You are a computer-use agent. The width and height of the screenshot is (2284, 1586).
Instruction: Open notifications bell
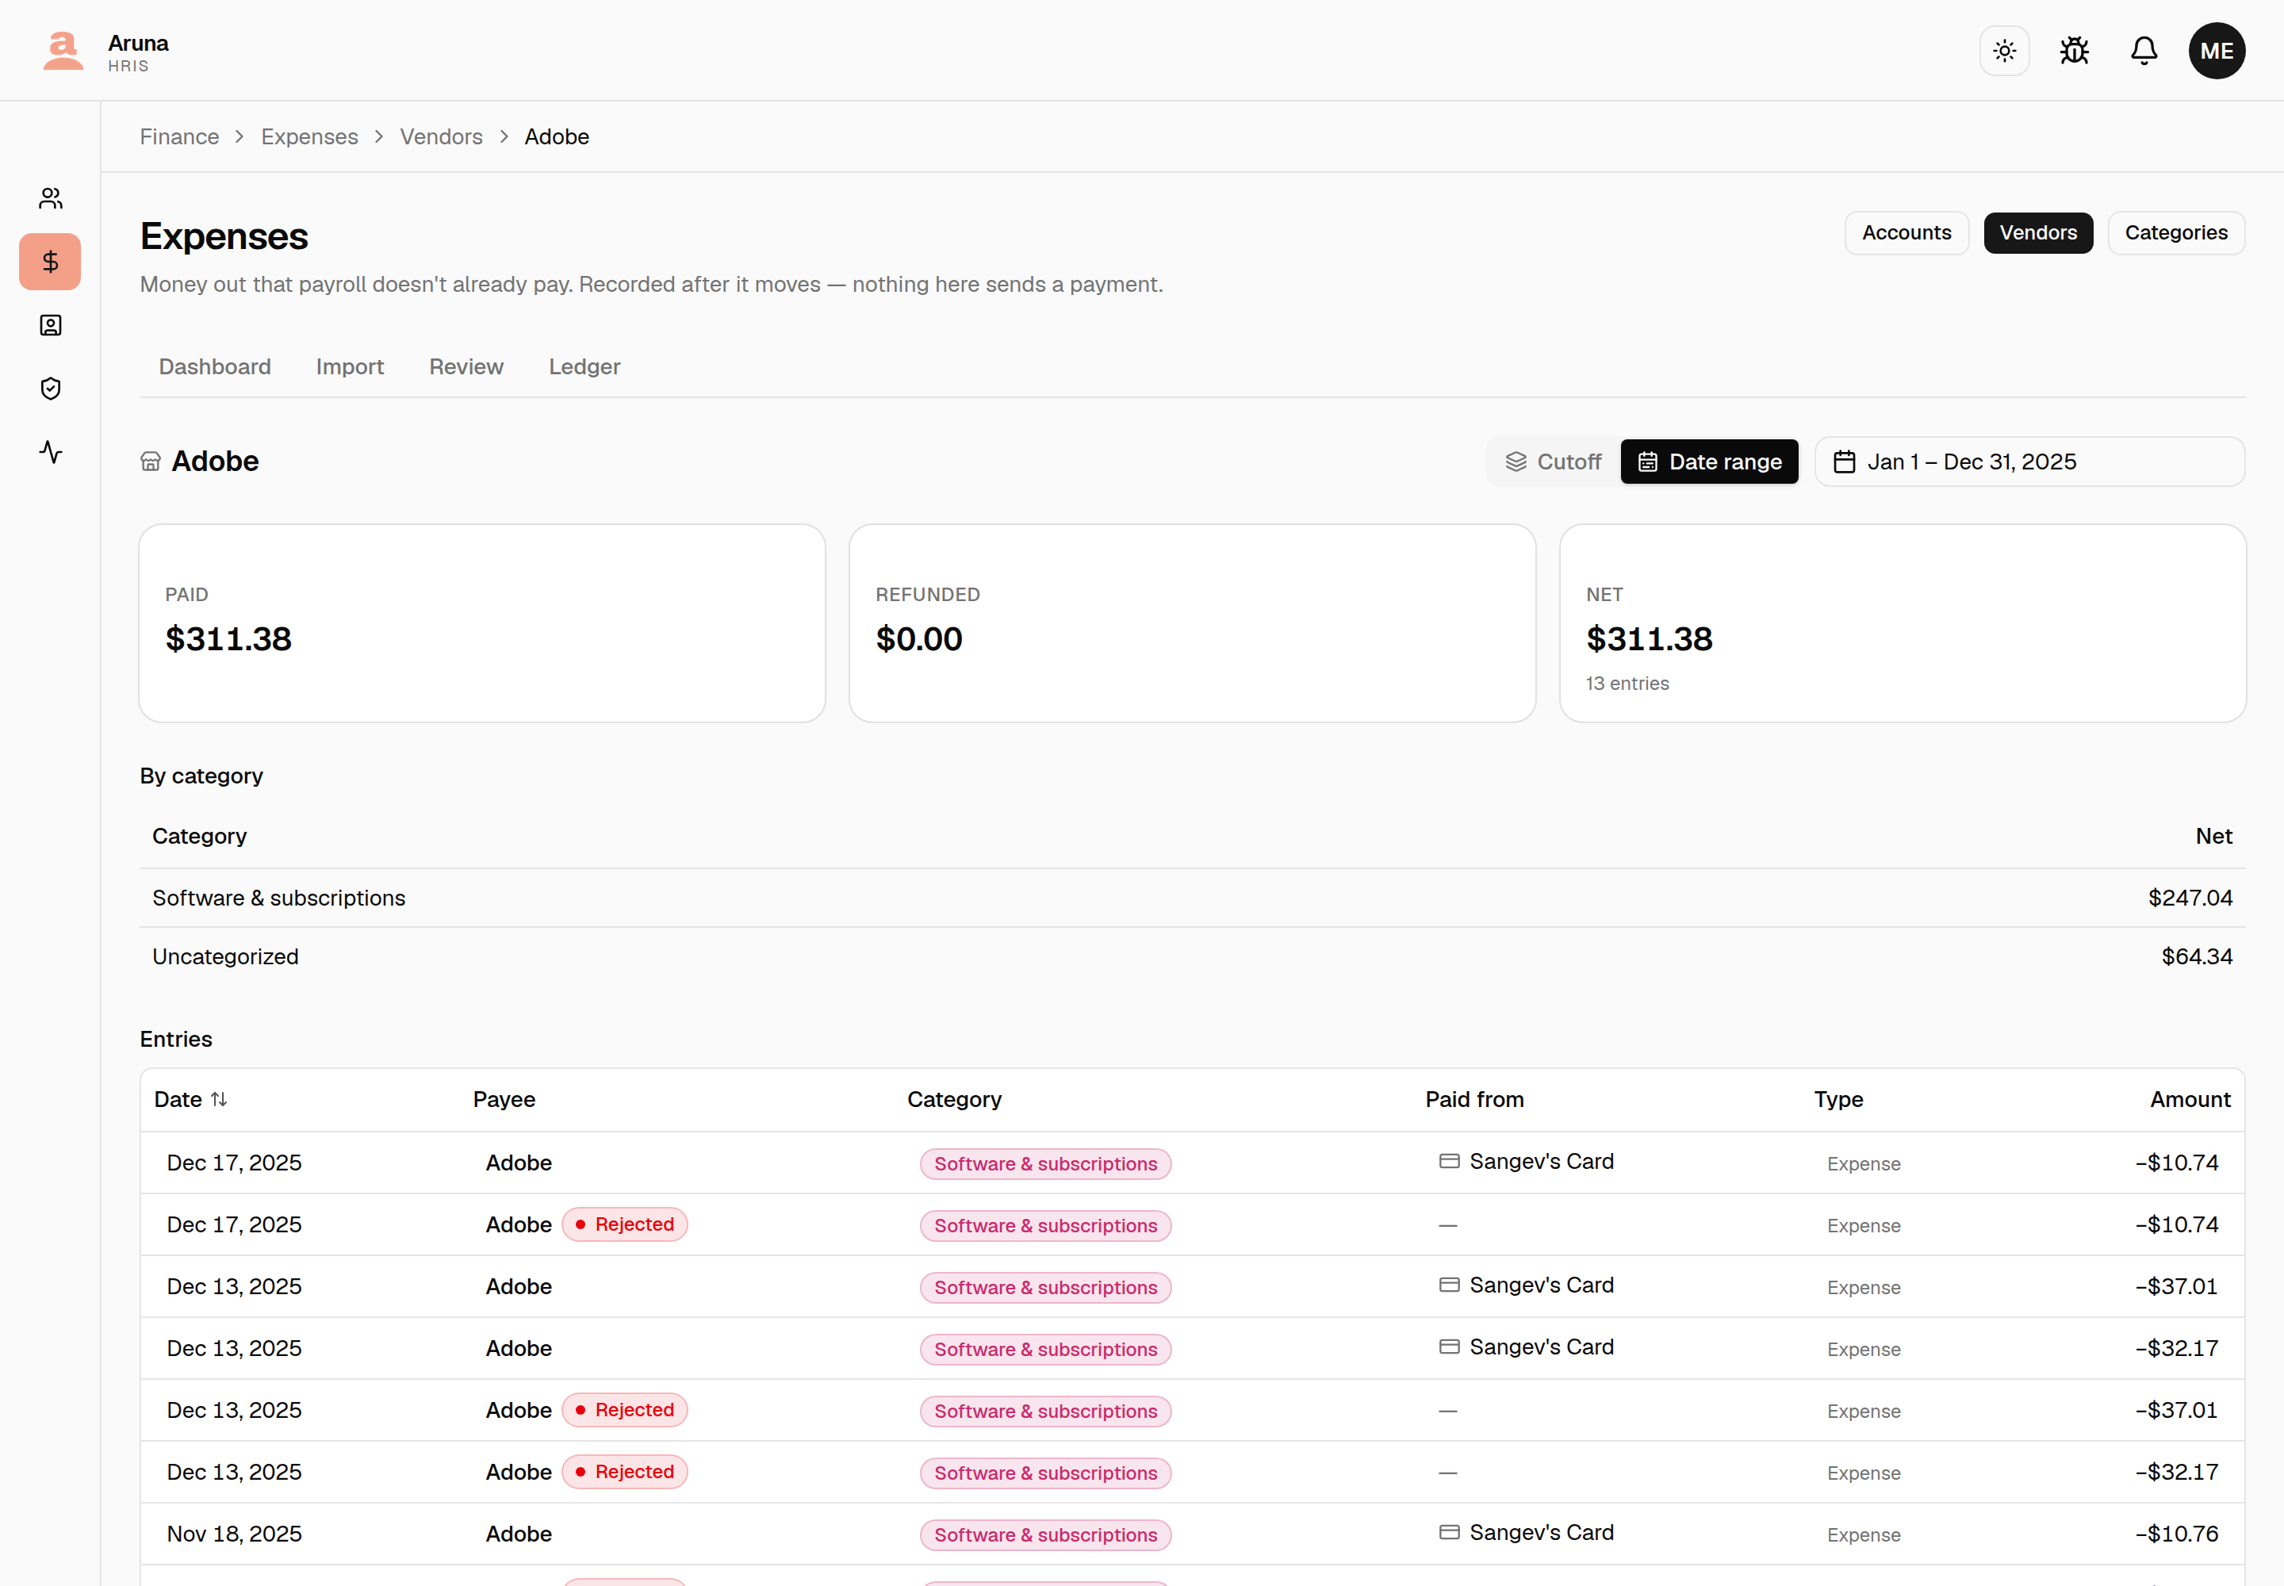[x=2144, y=51]
